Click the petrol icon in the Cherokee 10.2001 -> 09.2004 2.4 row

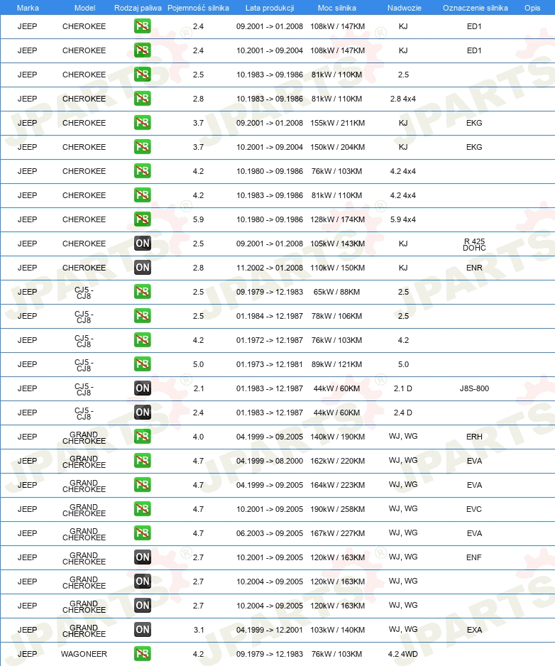coord(142,50)
